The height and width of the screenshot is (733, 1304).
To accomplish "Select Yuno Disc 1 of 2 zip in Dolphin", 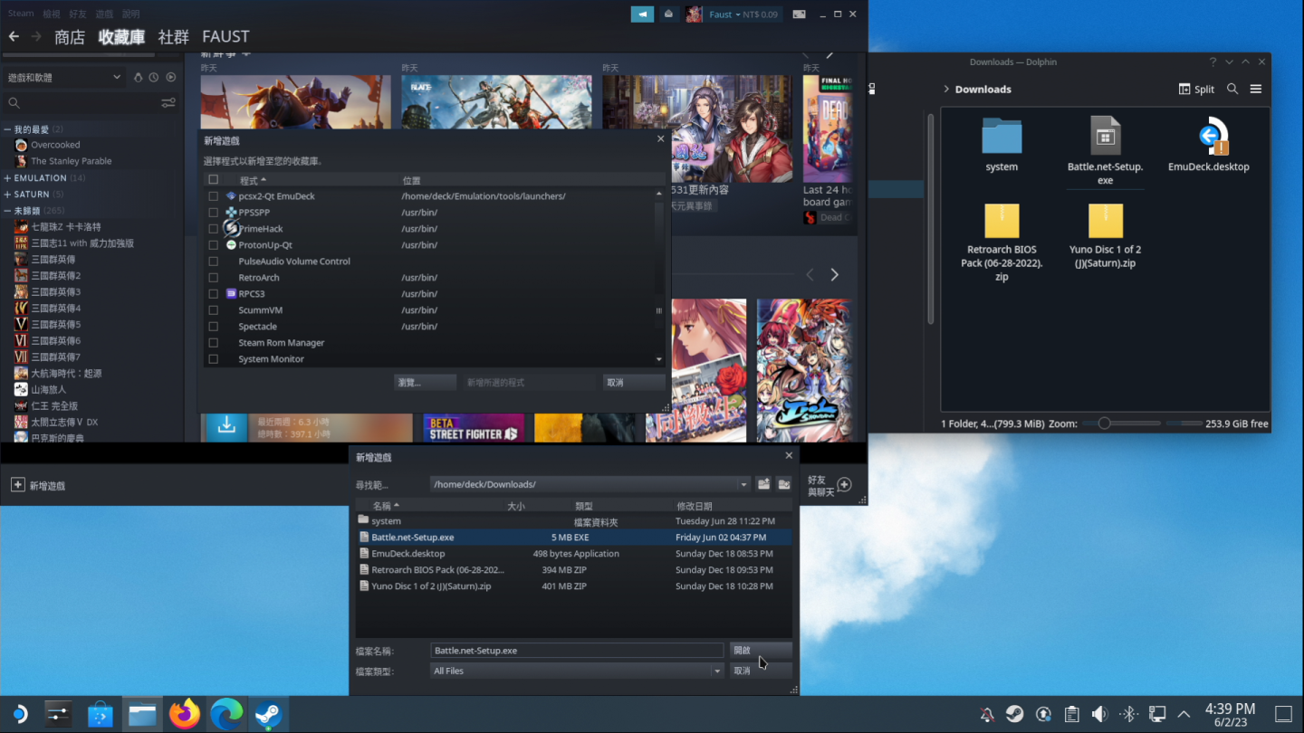I will point(1105,221).
